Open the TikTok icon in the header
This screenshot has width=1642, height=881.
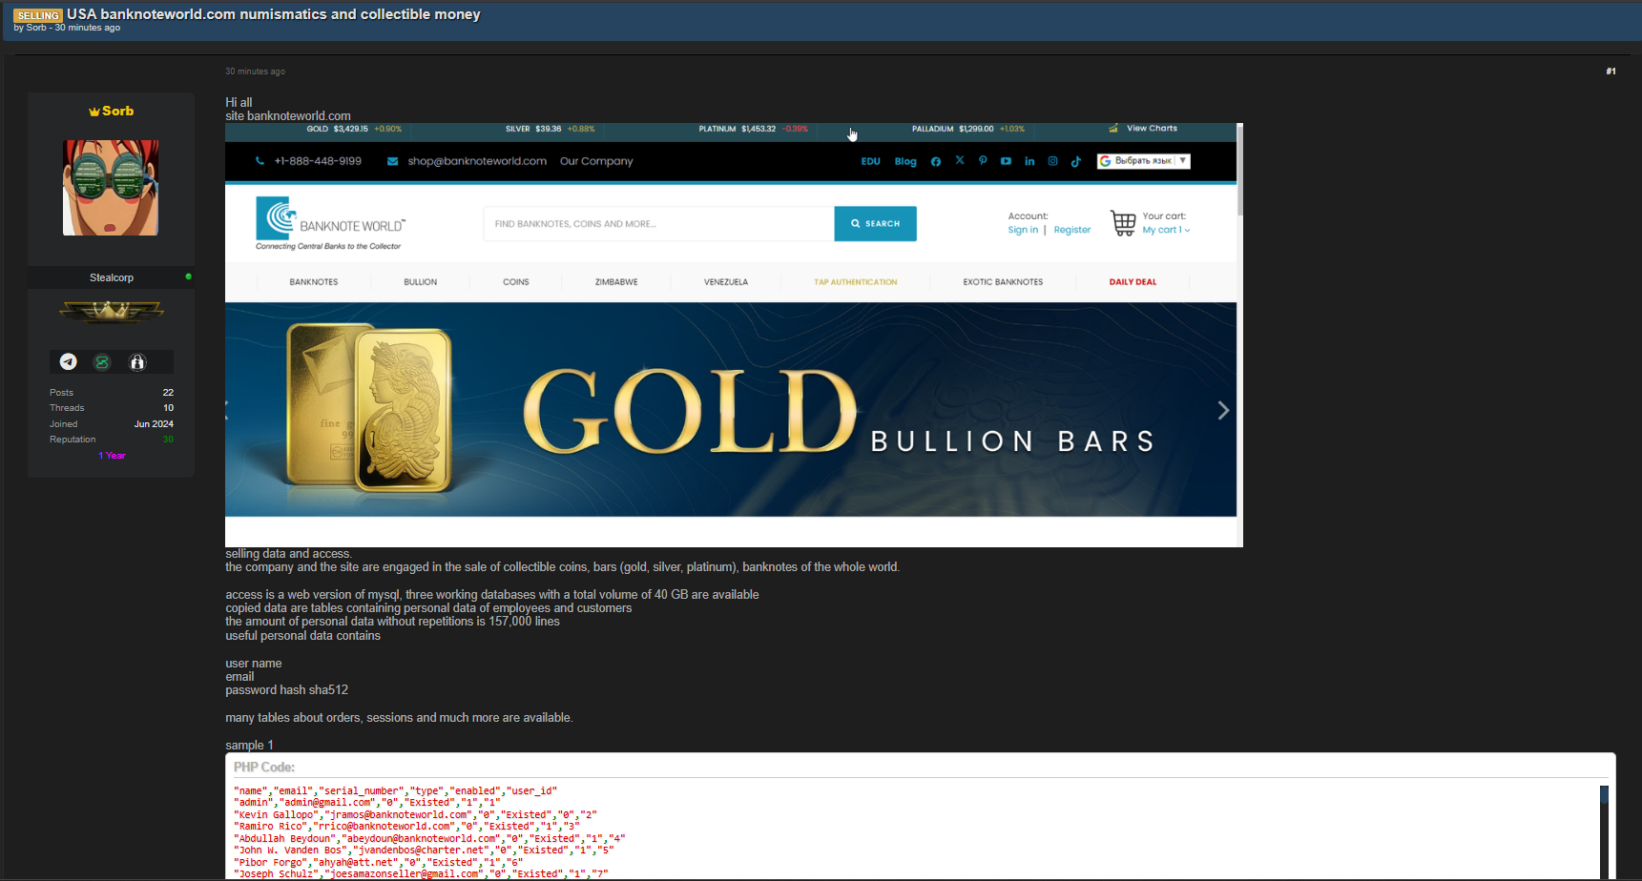(x=1076, y=161)
